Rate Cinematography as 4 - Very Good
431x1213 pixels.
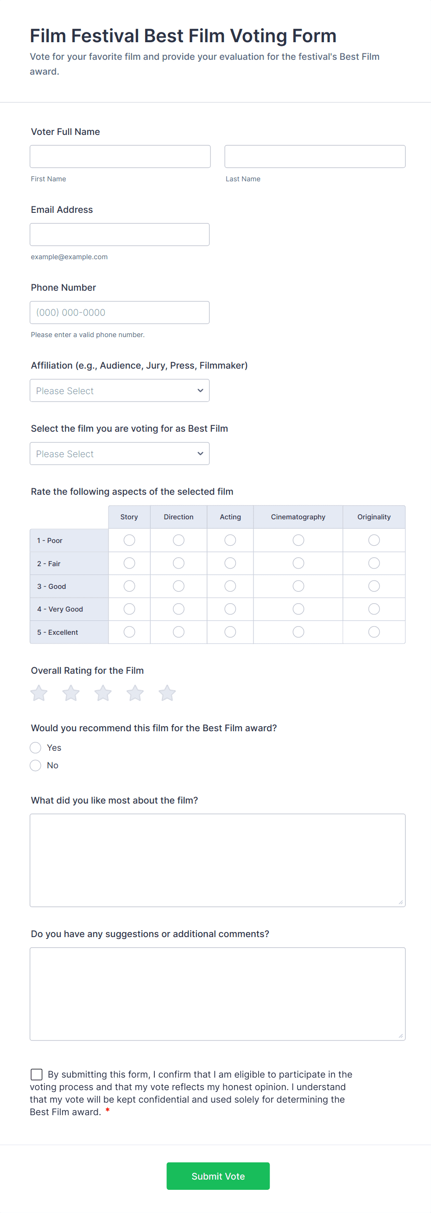pyautogui.click(x=298, y=609)
